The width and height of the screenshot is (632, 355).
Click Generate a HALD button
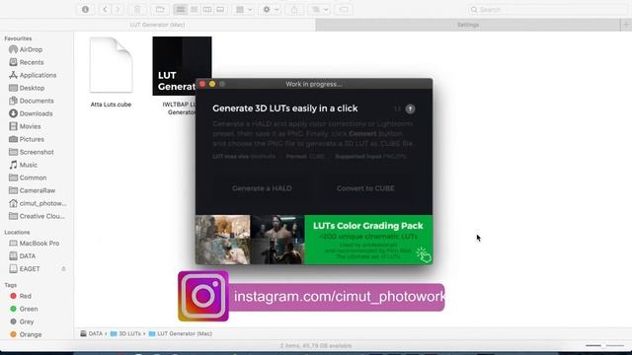coord(262,188)
